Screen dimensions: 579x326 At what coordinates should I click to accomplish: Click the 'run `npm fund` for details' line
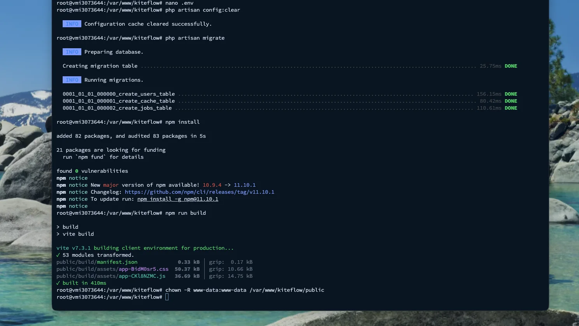103,157
